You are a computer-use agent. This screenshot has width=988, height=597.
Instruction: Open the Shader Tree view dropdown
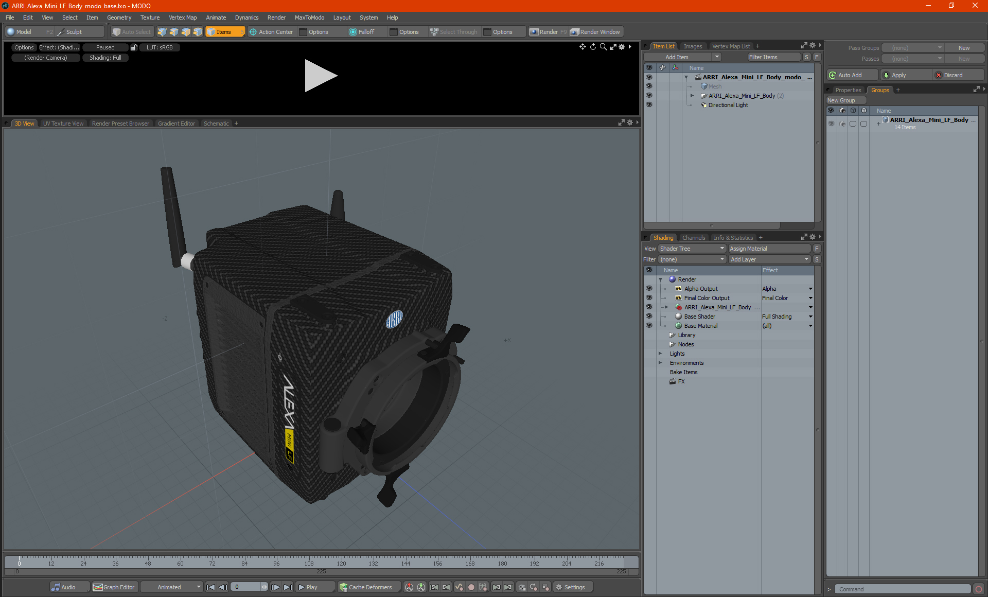692,249
